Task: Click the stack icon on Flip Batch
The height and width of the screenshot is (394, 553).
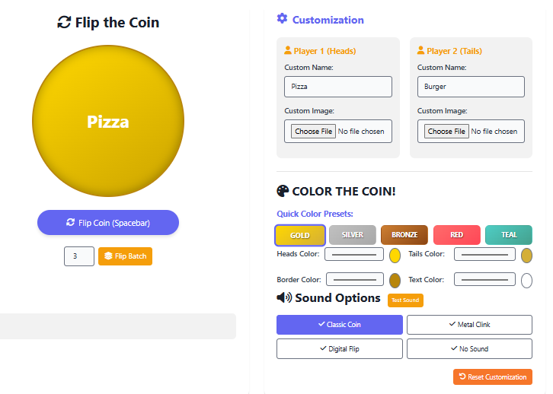Action: 108,256
